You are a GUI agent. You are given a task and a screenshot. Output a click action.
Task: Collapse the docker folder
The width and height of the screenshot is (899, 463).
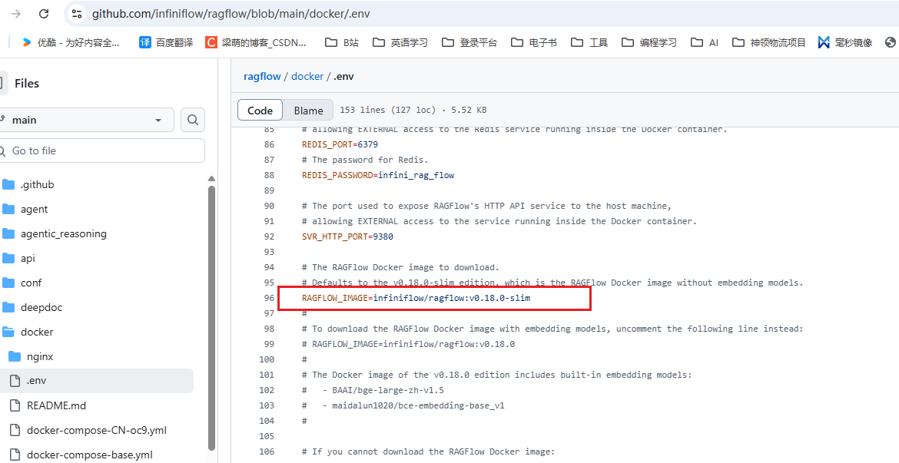[37, 332]
